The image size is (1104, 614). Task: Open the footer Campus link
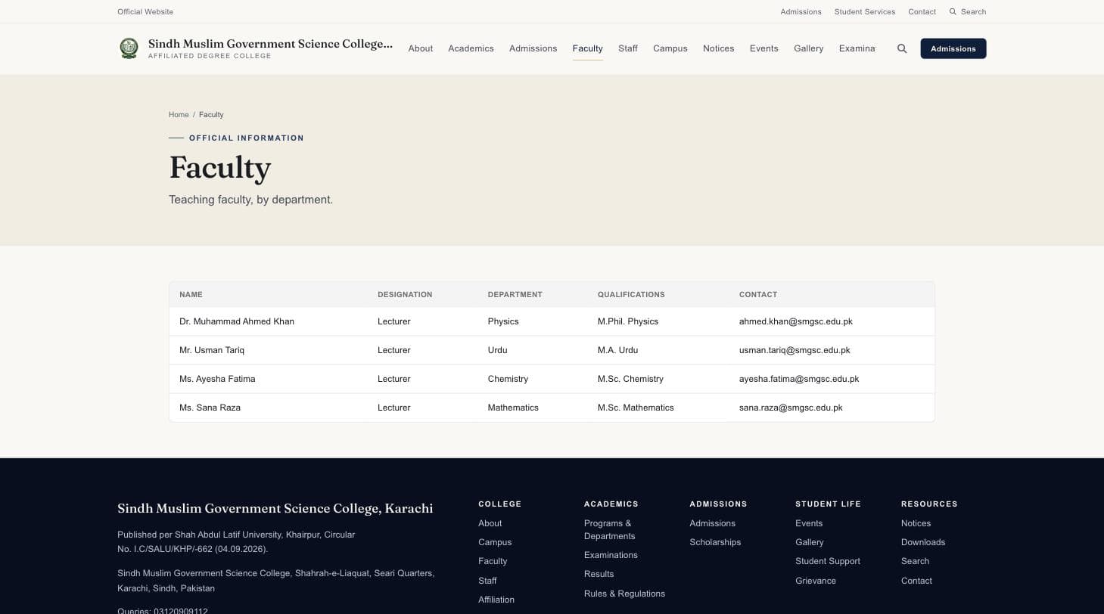[x=495, y=542]
